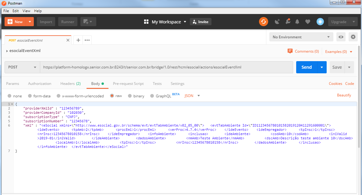Open the satellite capture requests icon
This screenshot has height=195, width=362.
coord(277,22)
